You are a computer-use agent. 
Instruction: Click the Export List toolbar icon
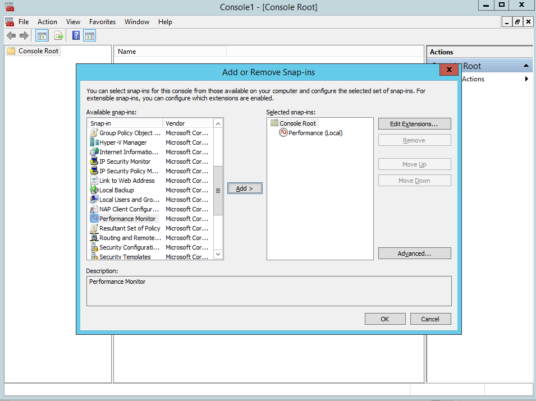tap(58, 36)
